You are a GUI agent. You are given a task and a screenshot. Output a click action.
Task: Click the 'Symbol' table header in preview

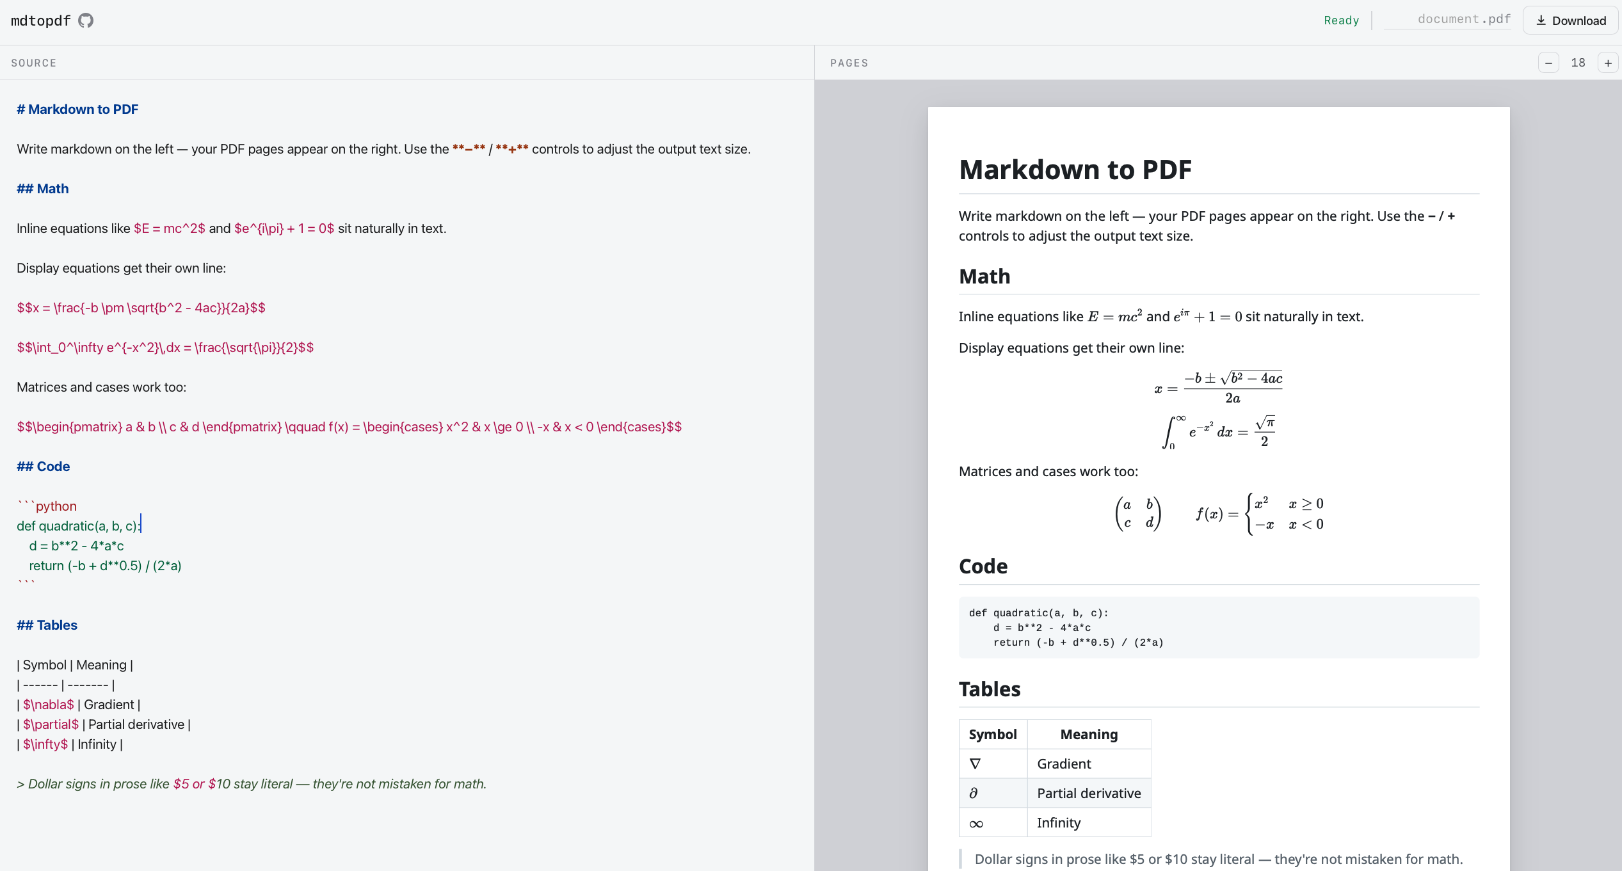tap(993, 734)
